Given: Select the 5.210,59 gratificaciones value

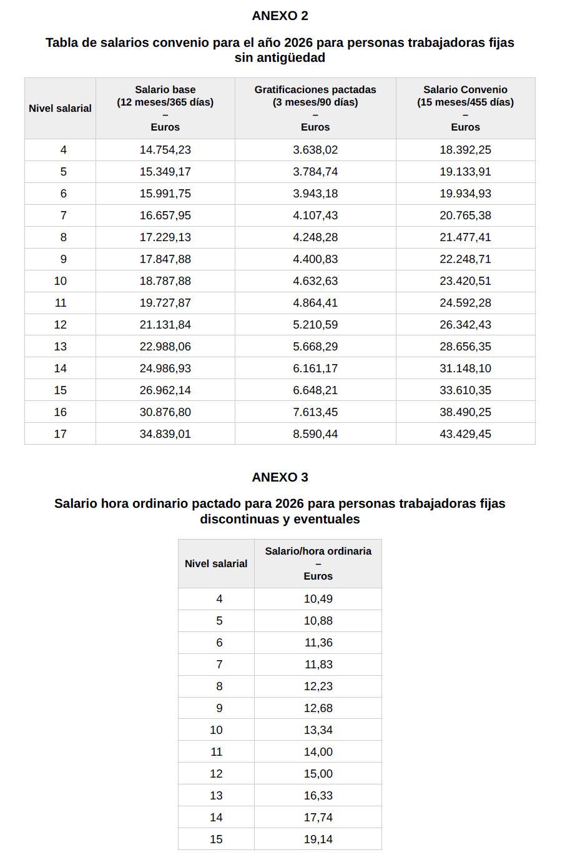Looking at the screenshot, I should (x=315, y=325).
